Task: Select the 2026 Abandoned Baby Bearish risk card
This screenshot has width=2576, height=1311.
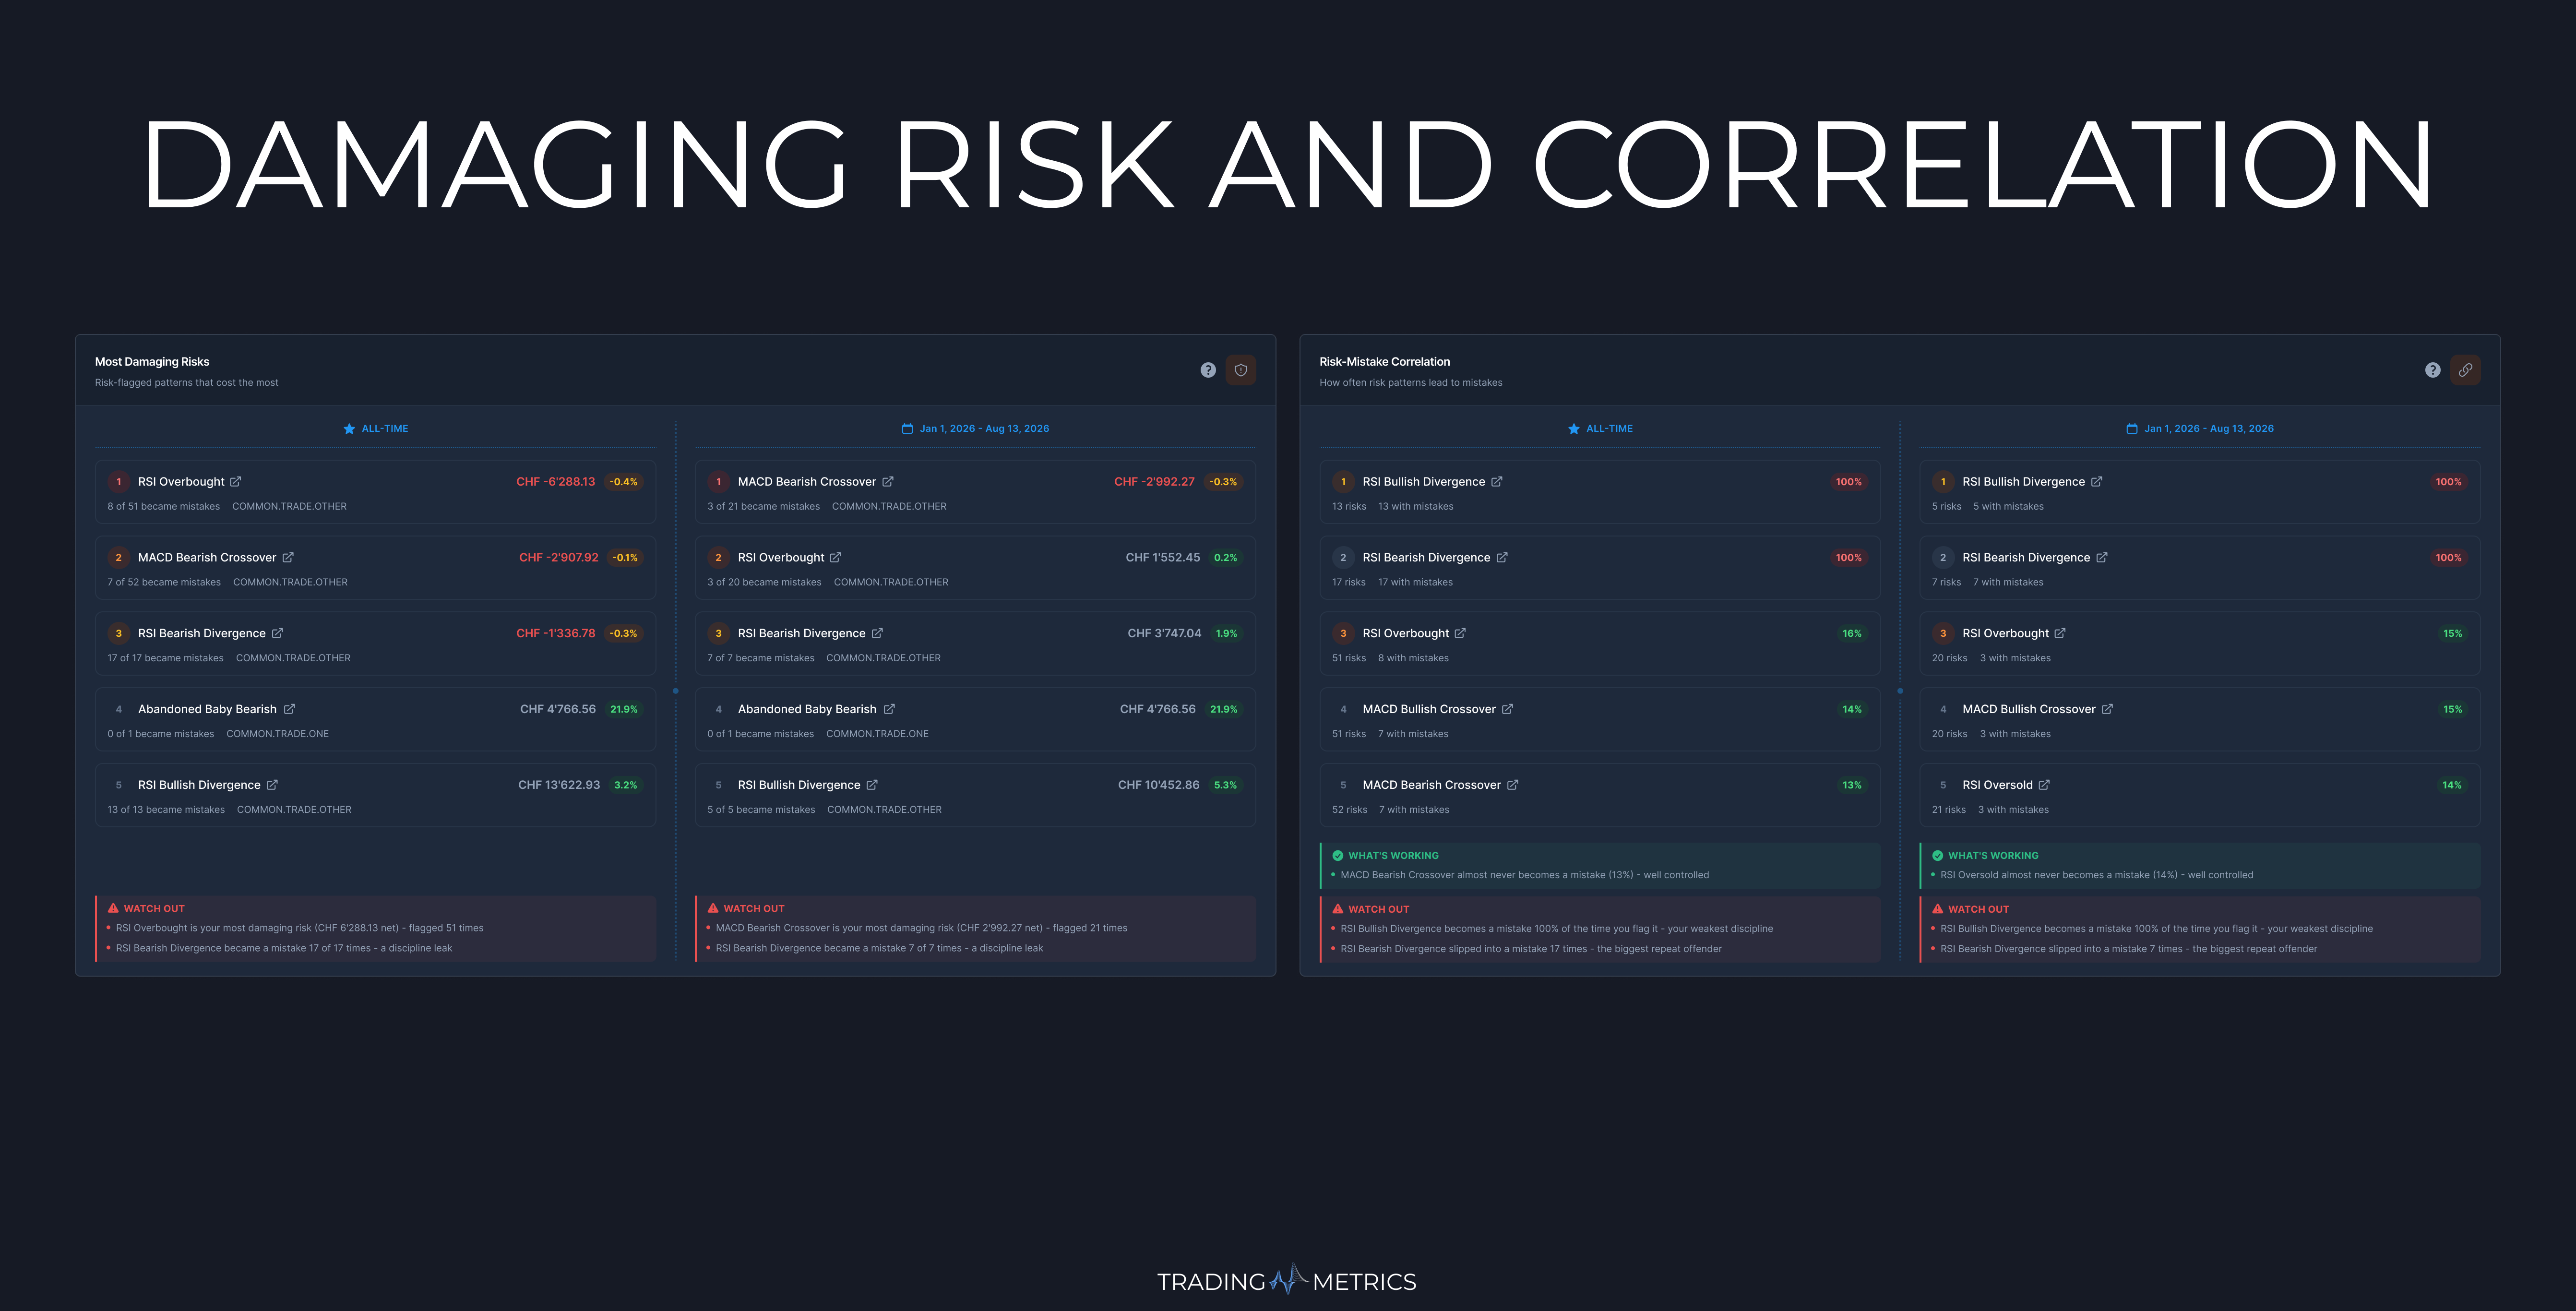Action: (x=975, y=719)
